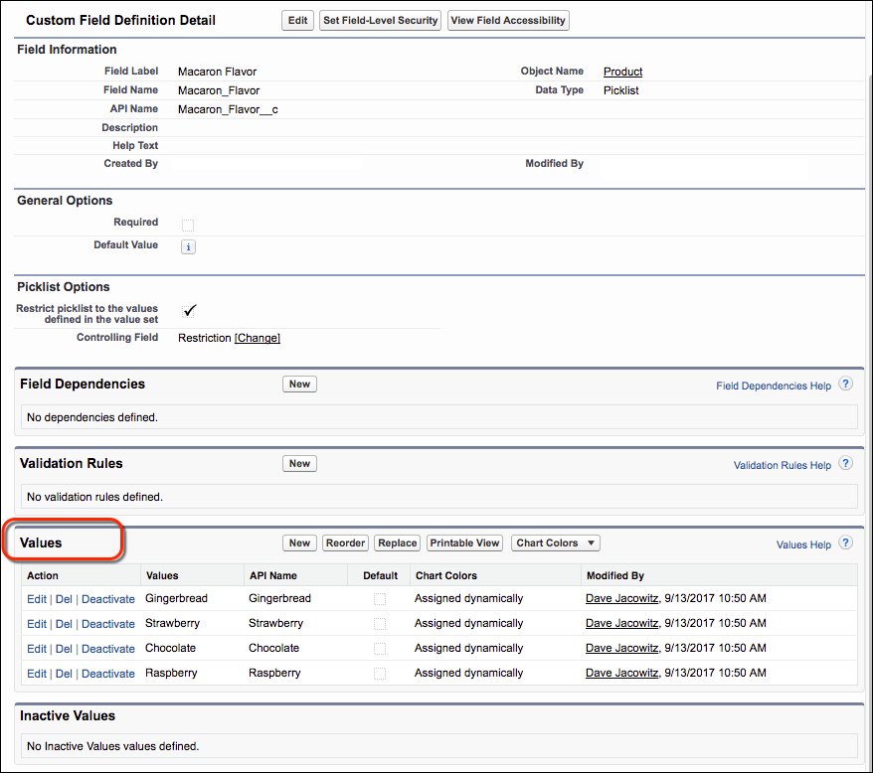Toggle restrict picklist to defined values
Image resolution: width=873 pixels, height=773 pixels.
189,309
